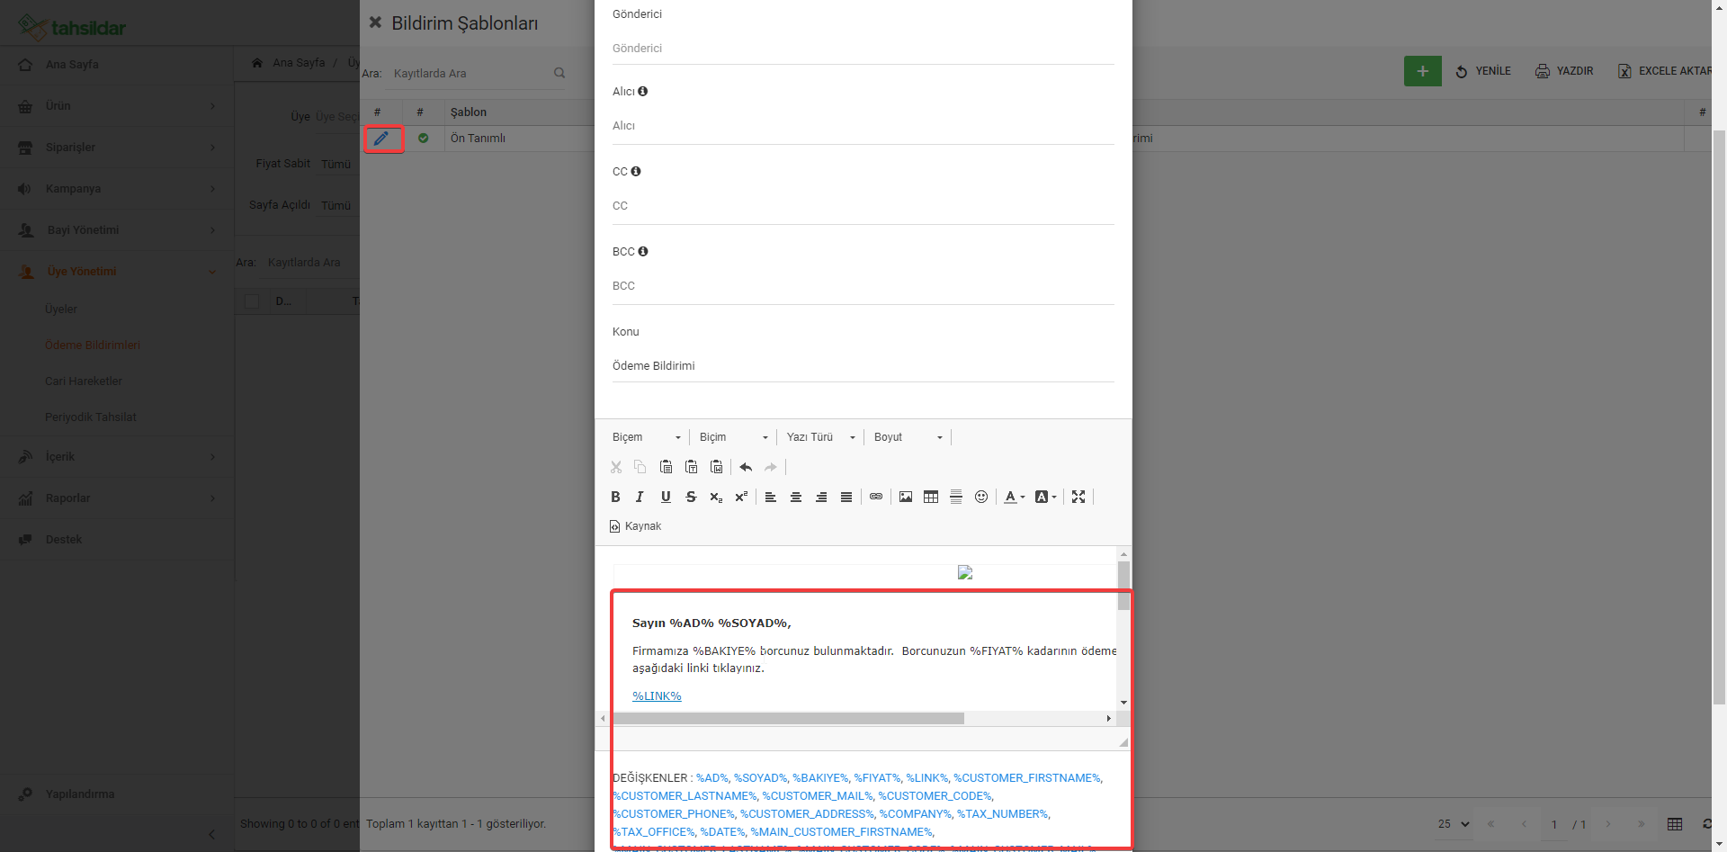This screenshot has width=1727, height=852.
Task: Justify text in editor
Action: [x=846, y=497]
